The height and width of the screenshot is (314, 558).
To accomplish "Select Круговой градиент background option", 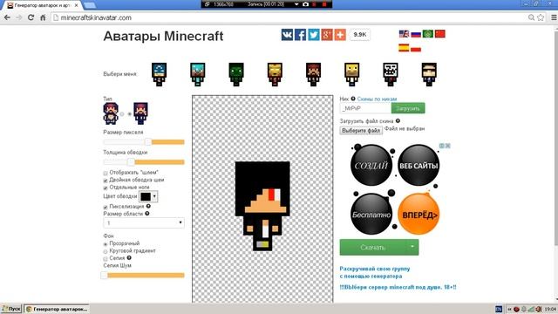I will tap(105, 251).
